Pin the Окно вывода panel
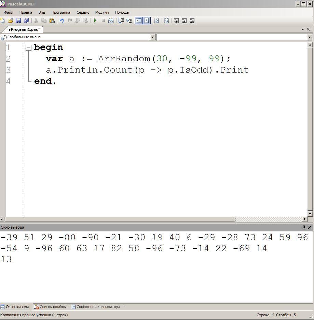Image resolution: width=314 pixels, height=320 pixels. pos(304,227)
